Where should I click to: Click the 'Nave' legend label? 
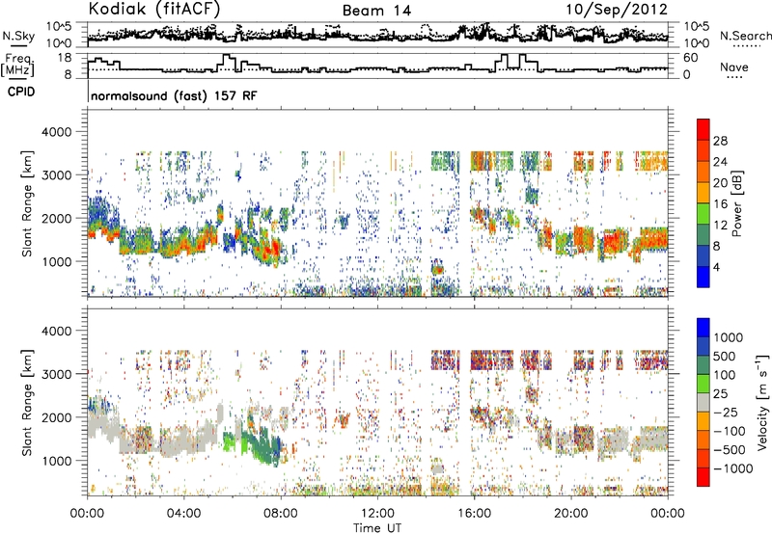pos(734,67)
